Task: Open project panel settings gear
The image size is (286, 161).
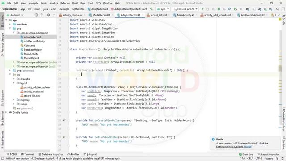Action: [48, 15]
